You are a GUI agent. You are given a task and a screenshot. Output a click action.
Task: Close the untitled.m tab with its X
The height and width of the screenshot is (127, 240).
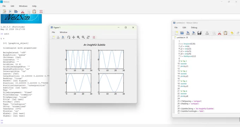[187, 37]
